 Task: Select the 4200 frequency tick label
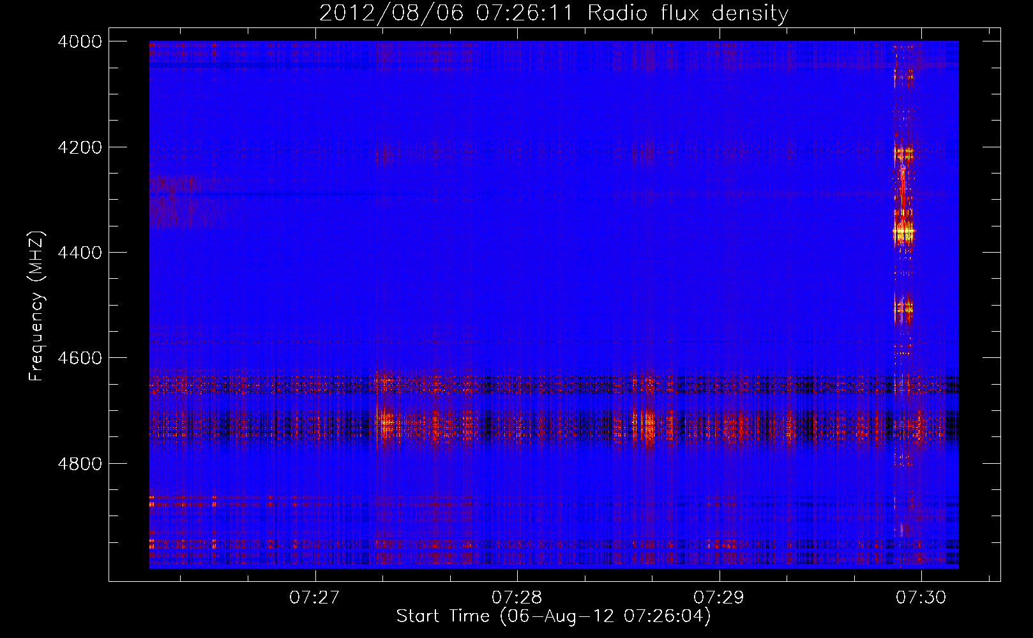click(80, 147)
